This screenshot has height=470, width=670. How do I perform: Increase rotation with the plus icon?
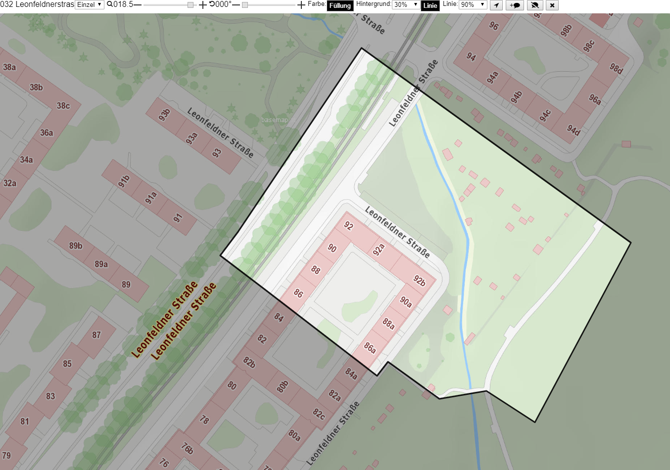pyautogui.click(x=301, y=5)
